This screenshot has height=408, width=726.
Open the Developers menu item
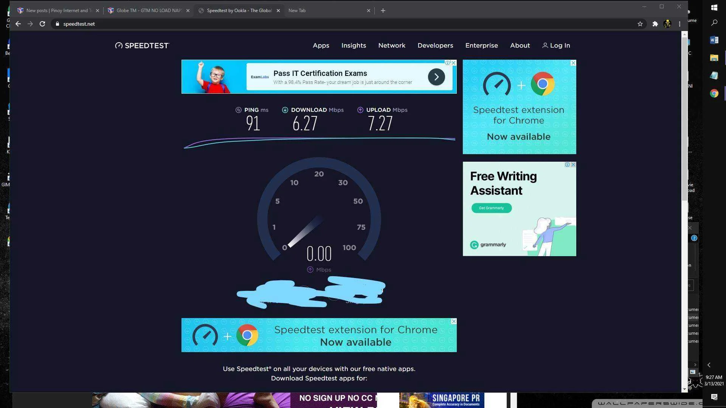[435, 45]
